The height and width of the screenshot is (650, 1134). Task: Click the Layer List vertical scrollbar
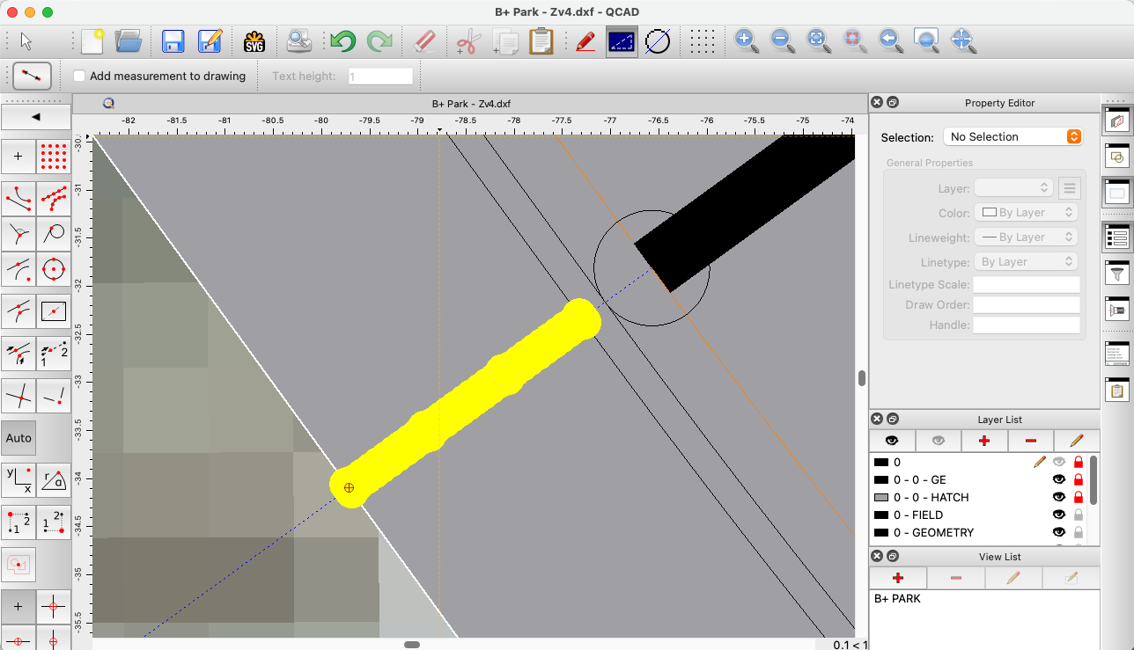pyautogui.click(x=1093, y=480)
